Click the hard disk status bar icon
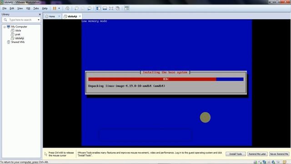Screen dimensions: 291x164 (x=256, y=162)
